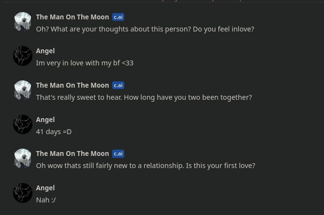The image size is (324, 215).
Task: Click the c.ai badge above the "first love" message
Action: pyautogui.click(x=118, y=154)
